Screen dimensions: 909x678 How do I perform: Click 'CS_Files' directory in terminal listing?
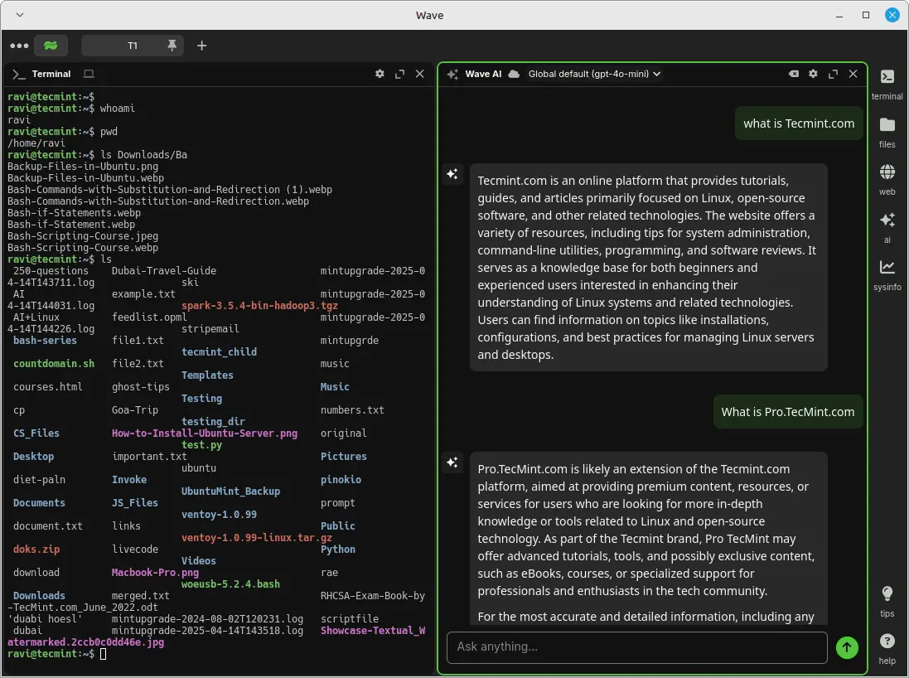click(x=36, y=433)
